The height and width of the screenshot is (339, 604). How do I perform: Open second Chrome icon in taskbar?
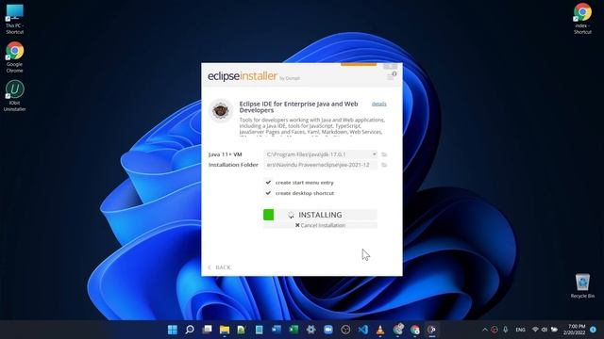coord(415,330)
